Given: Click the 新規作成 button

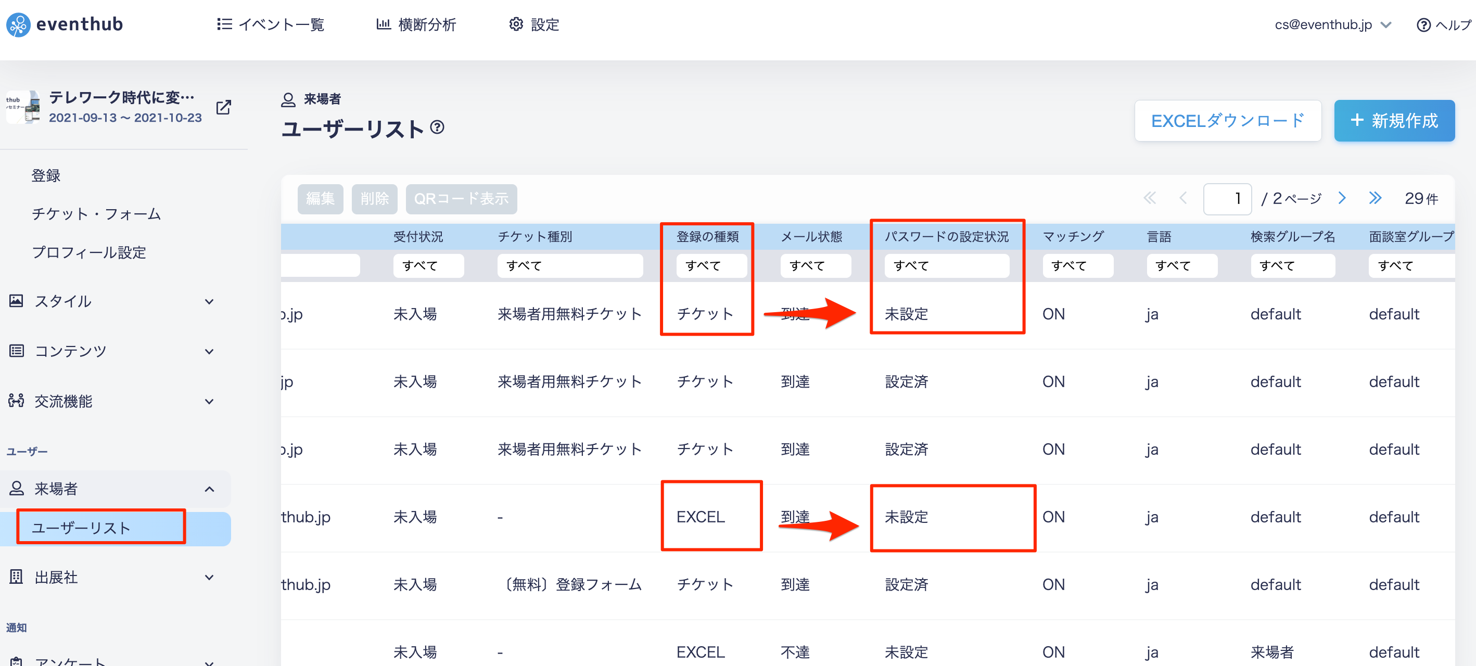Looking at the screenshot, I should 1394,121.
